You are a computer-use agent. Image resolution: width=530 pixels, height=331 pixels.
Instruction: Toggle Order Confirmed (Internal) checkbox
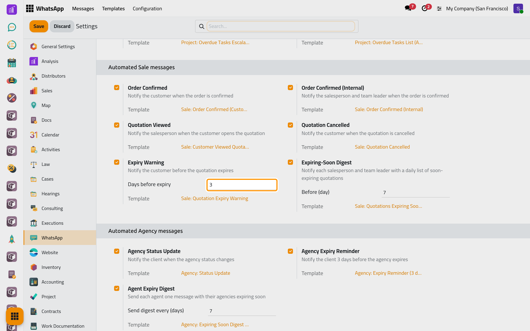pos(290,87)
